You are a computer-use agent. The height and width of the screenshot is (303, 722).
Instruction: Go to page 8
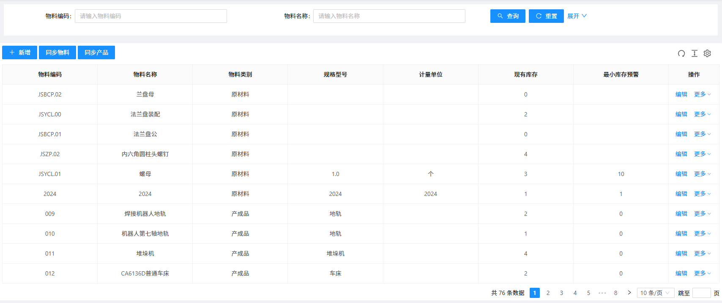click(616, 293)
